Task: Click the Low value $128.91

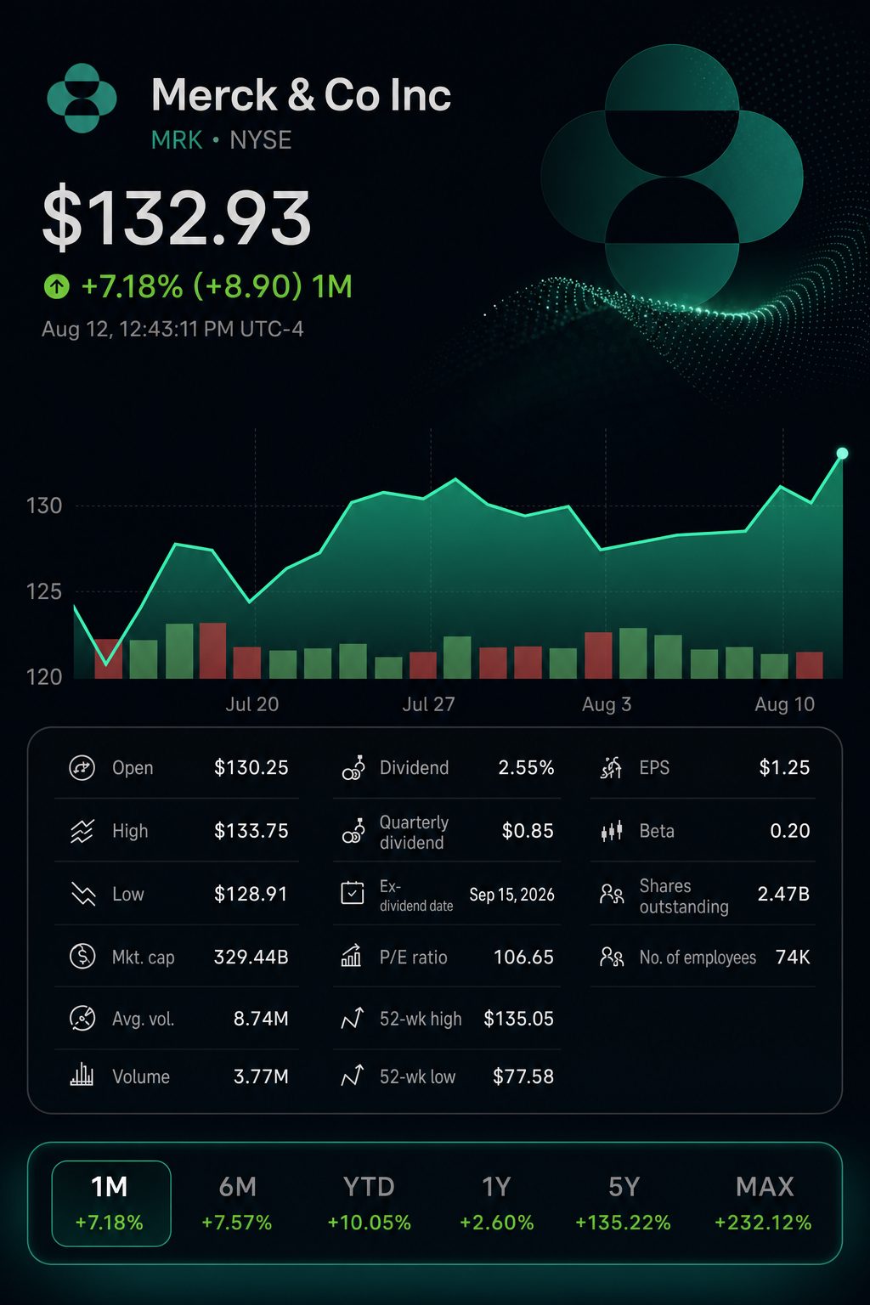Action: 251,894
